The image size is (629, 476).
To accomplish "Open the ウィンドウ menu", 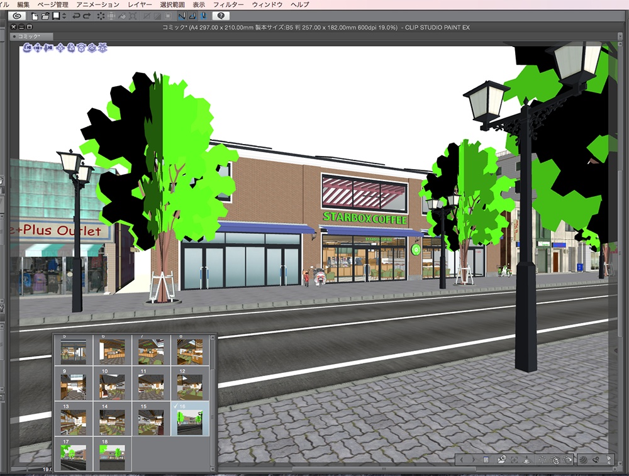I will coord(267,4).
